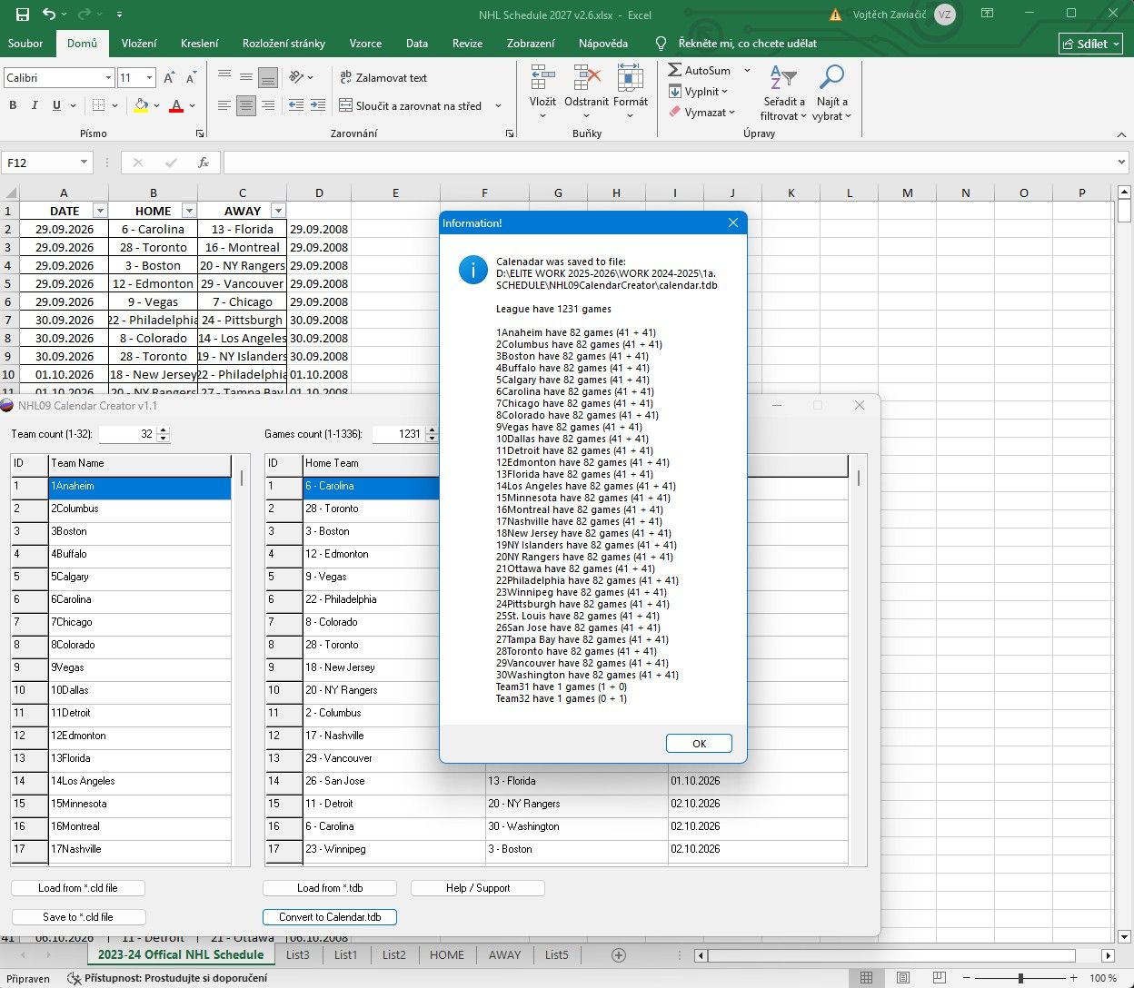
Task: Save the workbook with the floppy disk icon
Action: click(x=23, y=15)
